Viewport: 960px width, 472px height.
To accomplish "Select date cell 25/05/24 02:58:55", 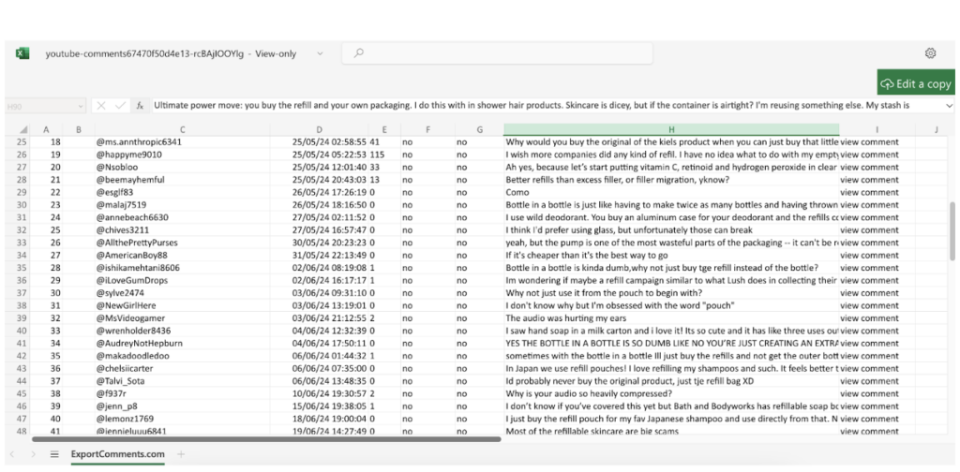I will pos(319,141).
